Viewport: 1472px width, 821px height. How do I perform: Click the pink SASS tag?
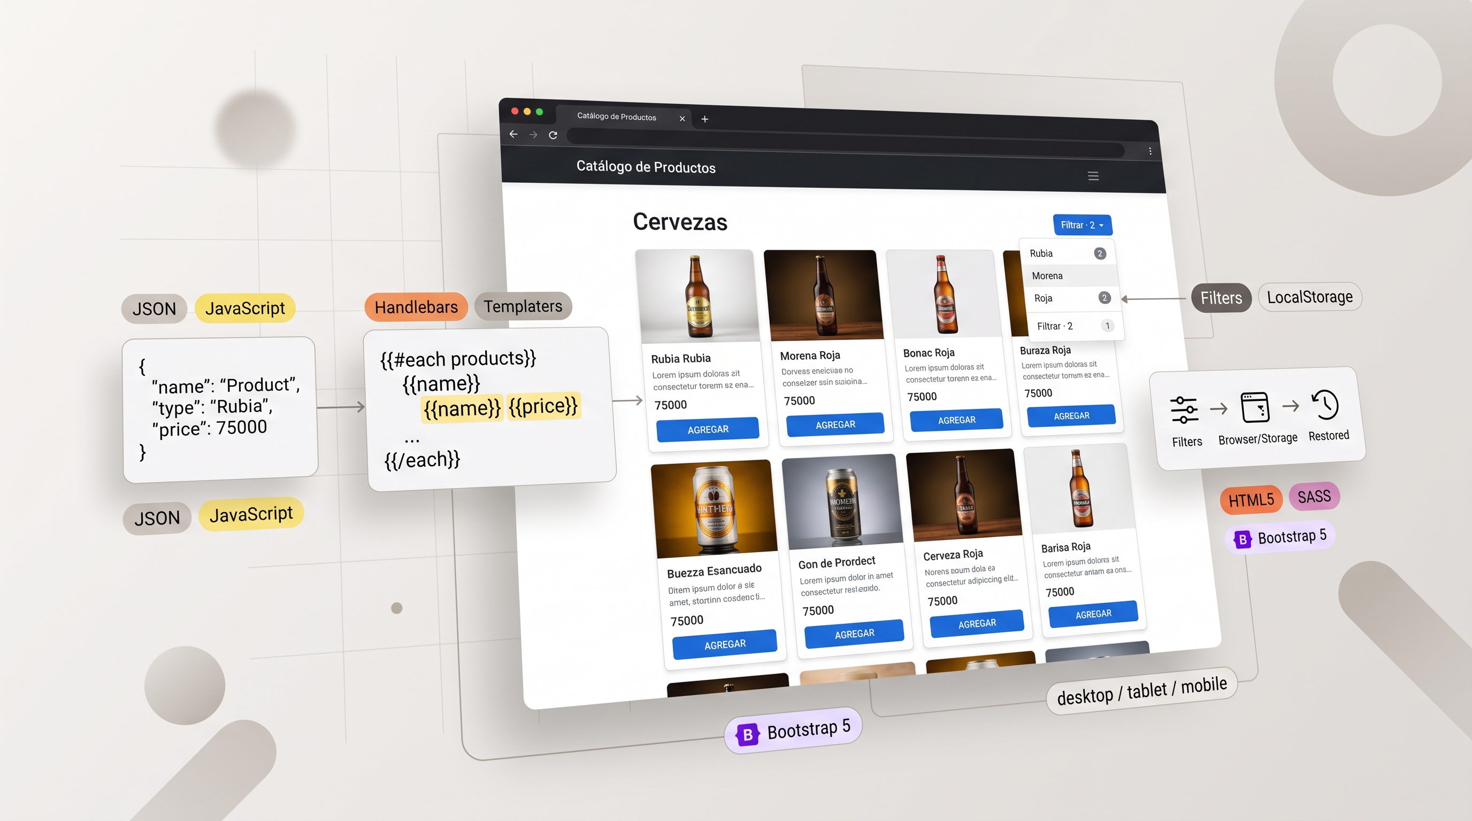(x=1314, y=496)
